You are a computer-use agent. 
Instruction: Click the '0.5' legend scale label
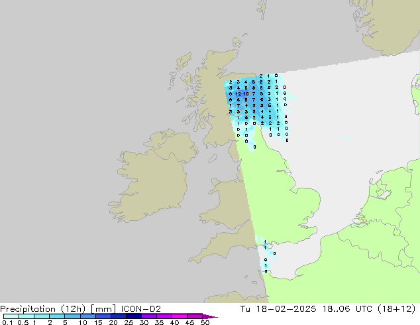(x=23, y=322)
